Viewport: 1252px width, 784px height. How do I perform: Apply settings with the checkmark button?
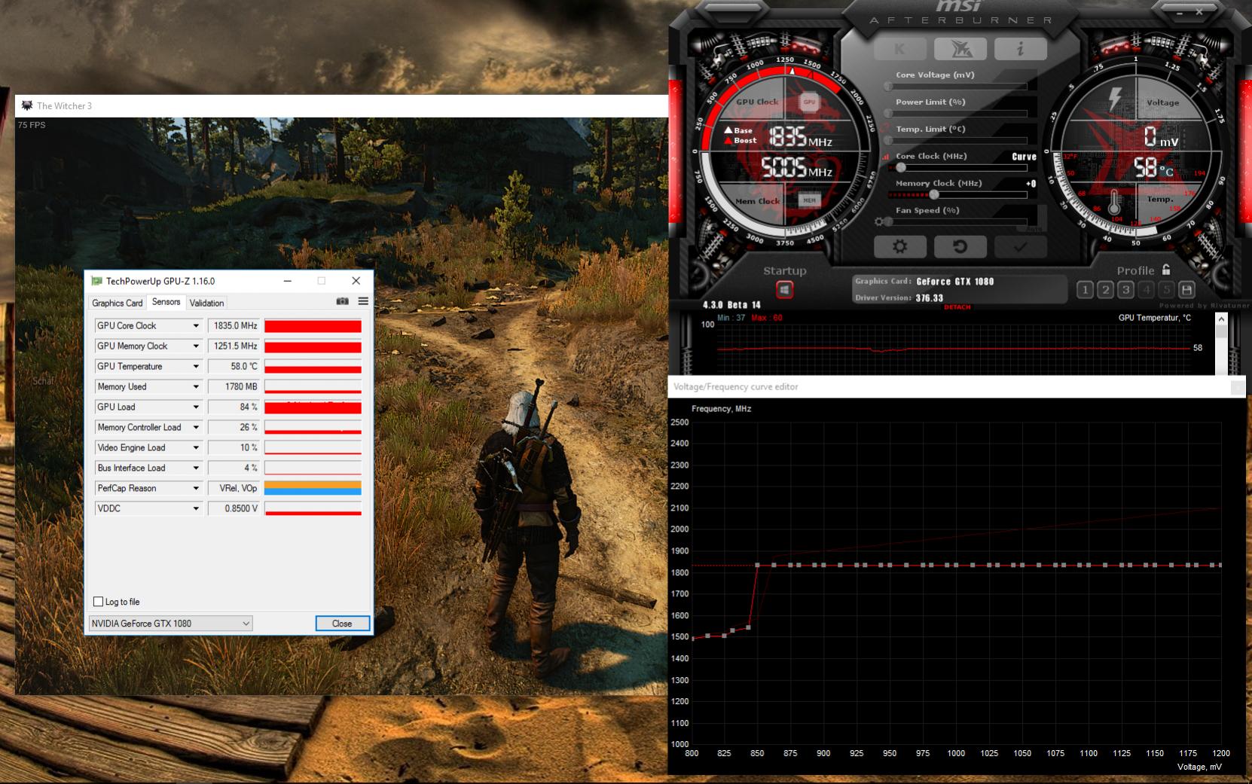point(1020,246)
